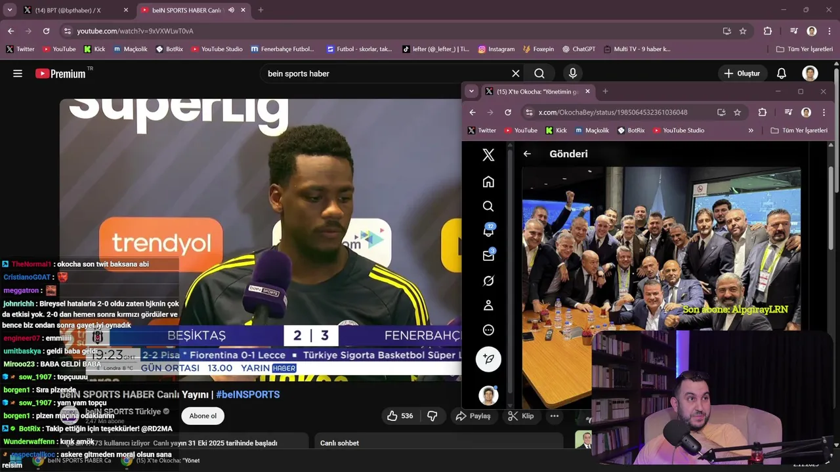Navigate back in the YouTube window
The width and height of the screenshot is (840, 472).
pos(10,31)
